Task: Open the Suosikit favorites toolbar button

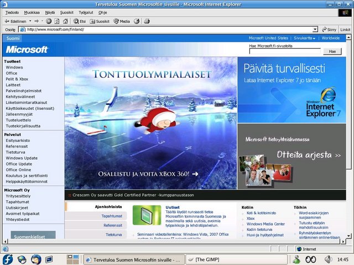Action: [100, 21]
